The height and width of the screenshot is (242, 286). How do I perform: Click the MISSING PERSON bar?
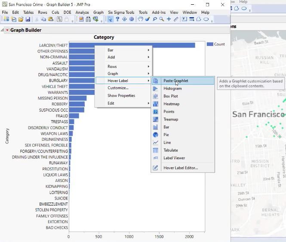(x=78, y=98)
